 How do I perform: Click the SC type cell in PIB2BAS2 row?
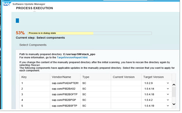click(96, 88)
